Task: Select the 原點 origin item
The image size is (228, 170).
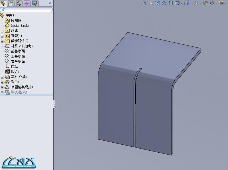Action: tap(14, 67)
